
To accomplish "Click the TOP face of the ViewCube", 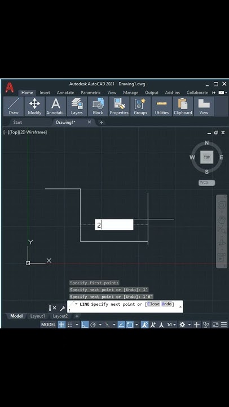I will [207, 157].
